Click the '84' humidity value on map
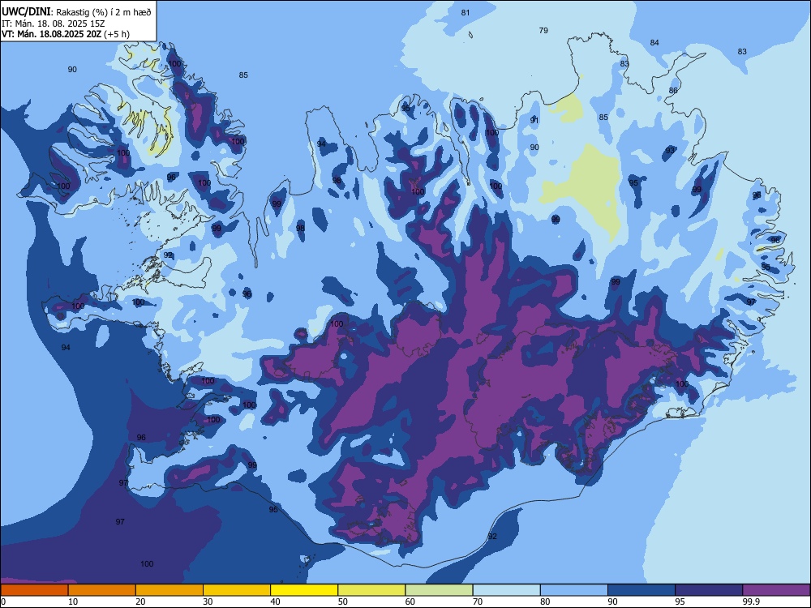811x608 pixels. pyautogui.click(x=654, y=42)
